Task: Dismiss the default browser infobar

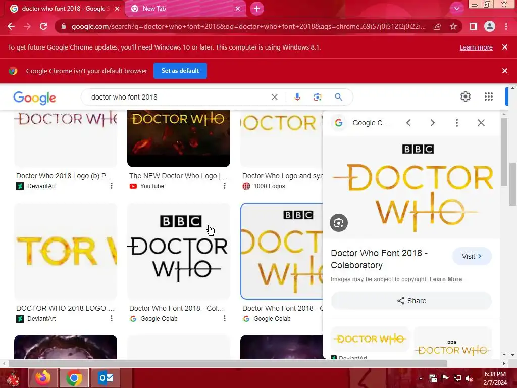Action: 505,71
